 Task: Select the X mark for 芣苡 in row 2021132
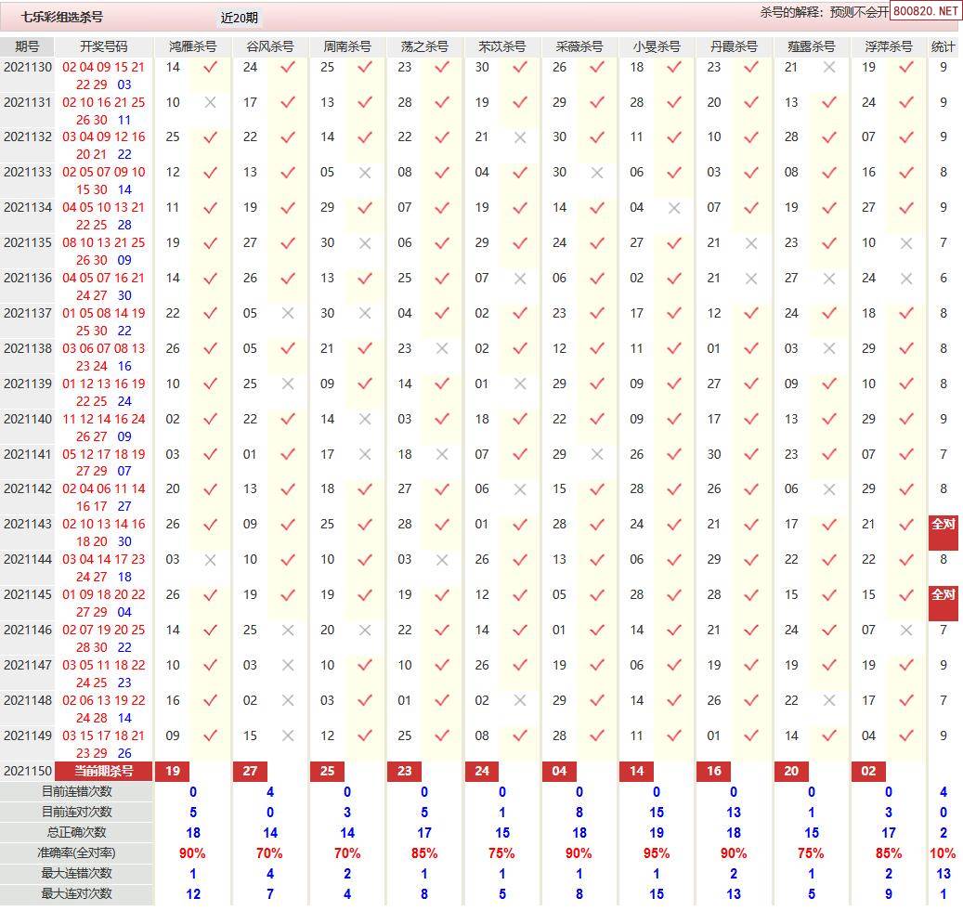pyautogui.click(x=520, y=137)
